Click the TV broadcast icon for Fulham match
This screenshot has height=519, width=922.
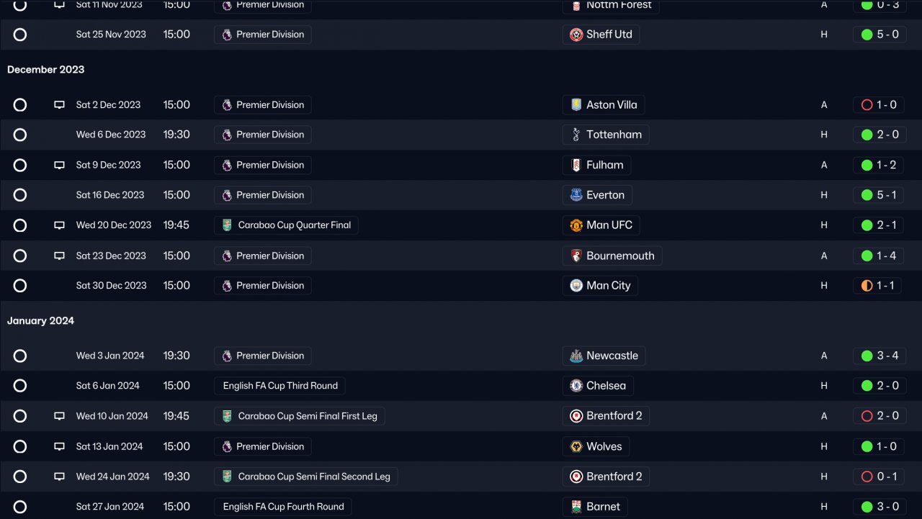coord(59,165)
